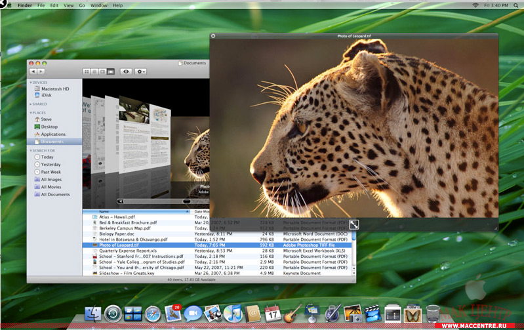The height and width of the screenshot is (330, 524).
Task: Show Past Week saved search
Action: pyautogui.click(x=47, y=172)
